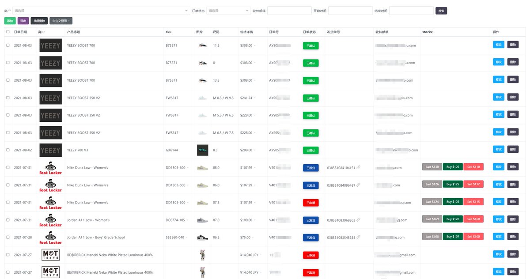Viewport: 530px width, 279px height.
Task: Click the 搜索 search button
Action: (x=441, y=11)
